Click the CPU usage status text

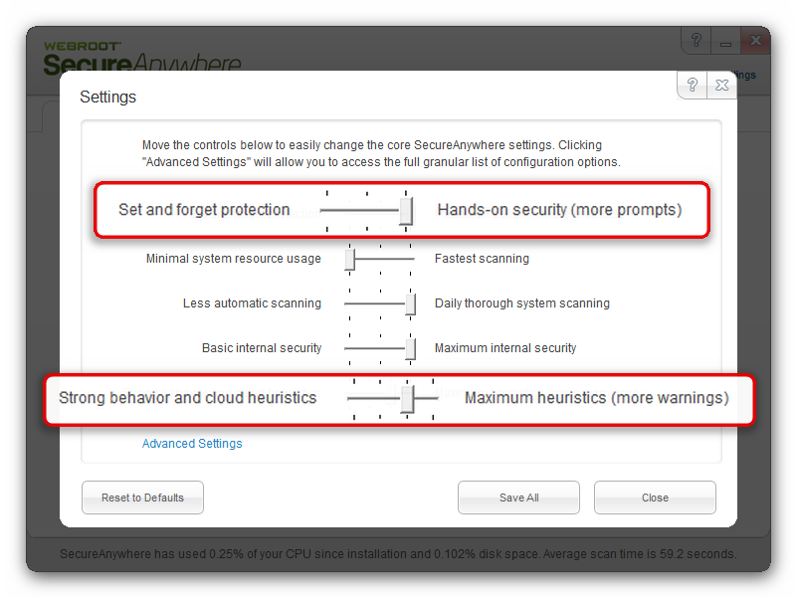coord(398,554)
